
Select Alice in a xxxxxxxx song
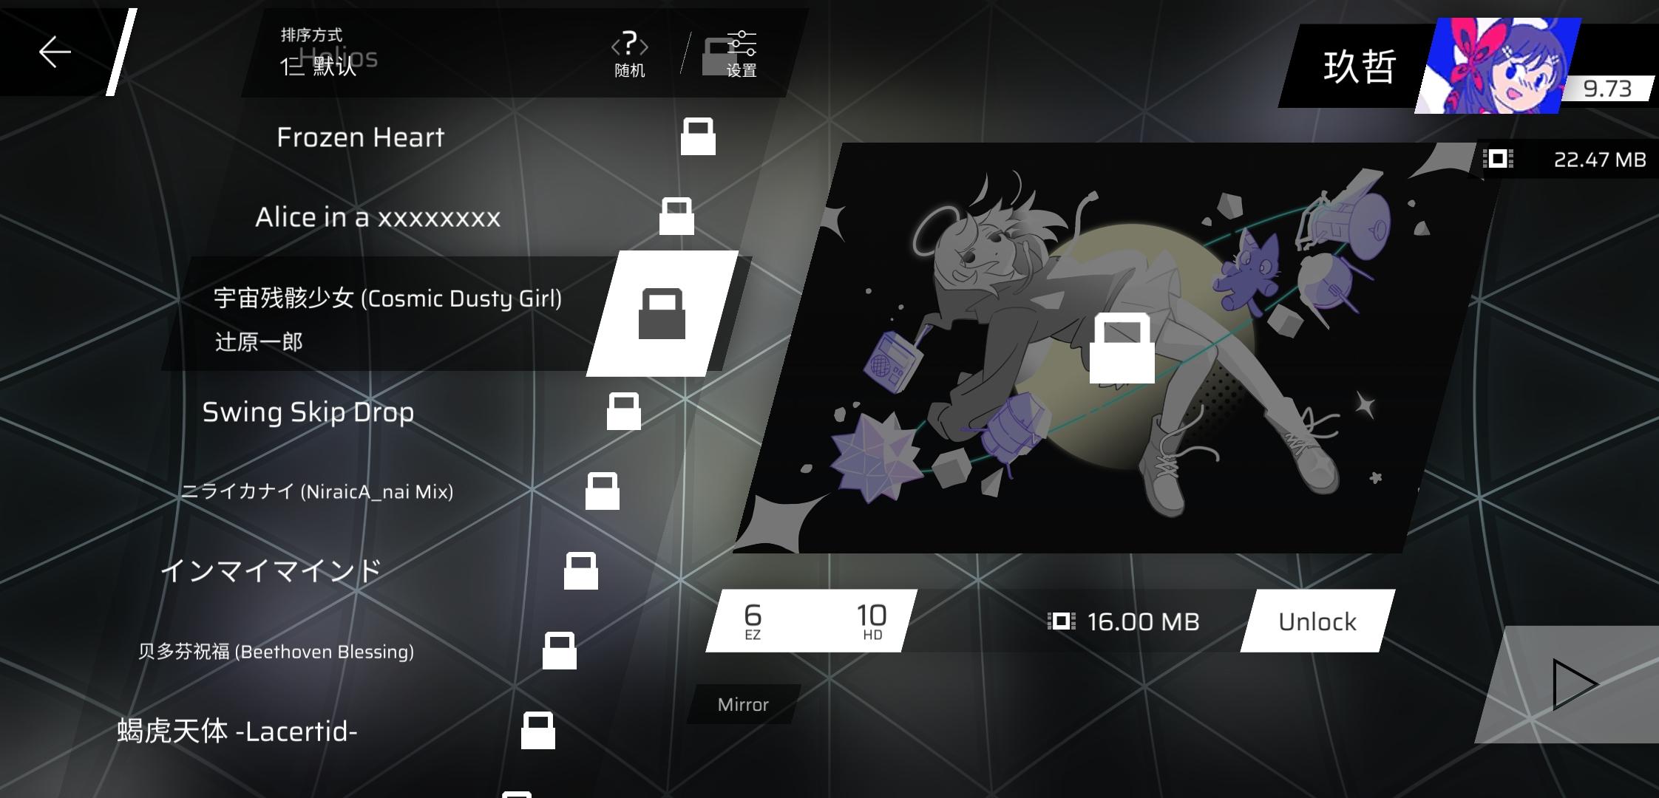pos(378,217)
